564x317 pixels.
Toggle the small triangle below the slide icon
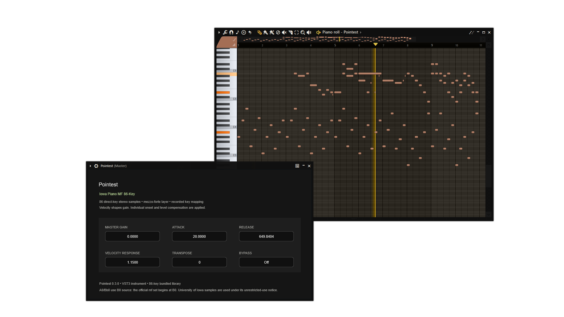coord(234,45)
